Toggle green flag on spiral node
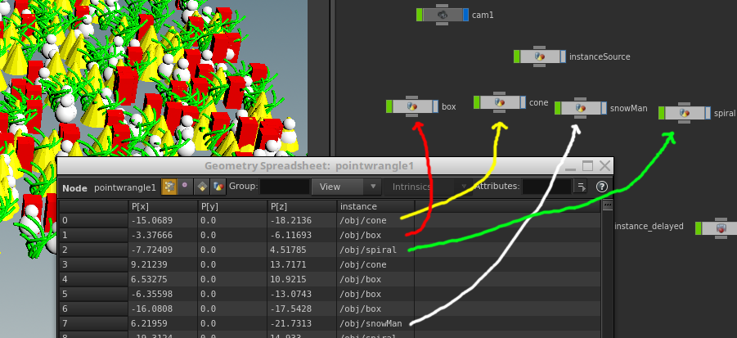Image resolution: width=737 pixels, height=338 pixels. (662, 113)
